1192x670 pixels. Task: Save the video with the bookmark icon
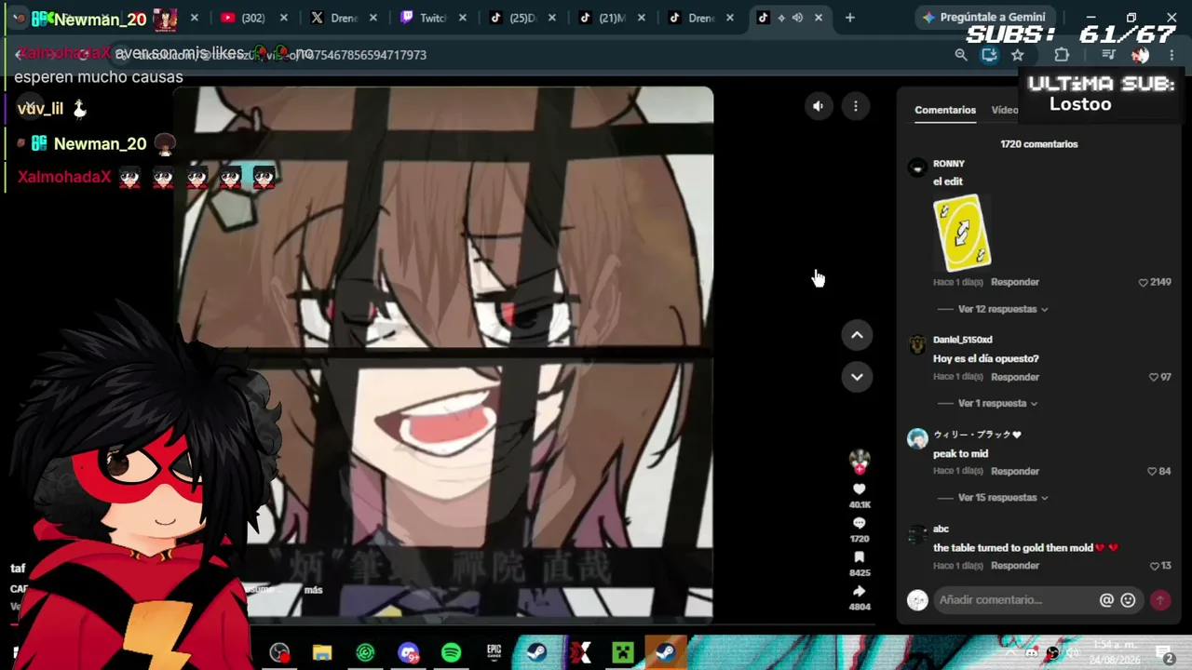859,557
